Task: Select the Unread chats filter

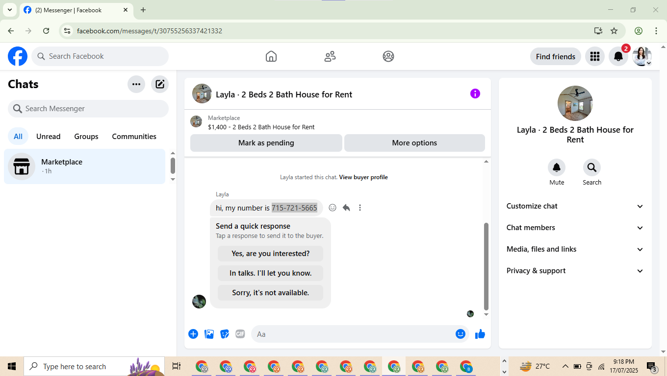Action: tap(49, 137)
